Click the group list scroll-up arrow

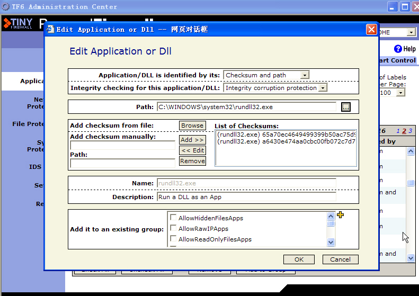(331, 216)
